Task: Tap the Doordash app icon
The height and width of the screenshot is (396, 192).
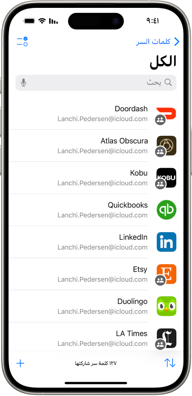Action: [x=166, y=114]
